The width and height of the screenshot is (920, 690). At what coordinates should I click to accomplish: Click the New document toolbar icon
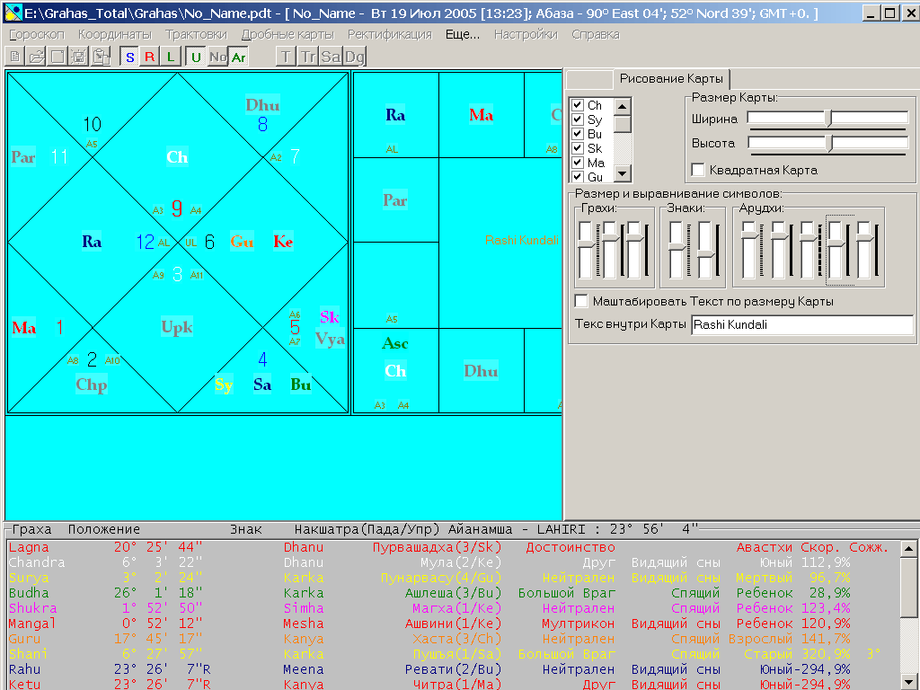[15, 57]
